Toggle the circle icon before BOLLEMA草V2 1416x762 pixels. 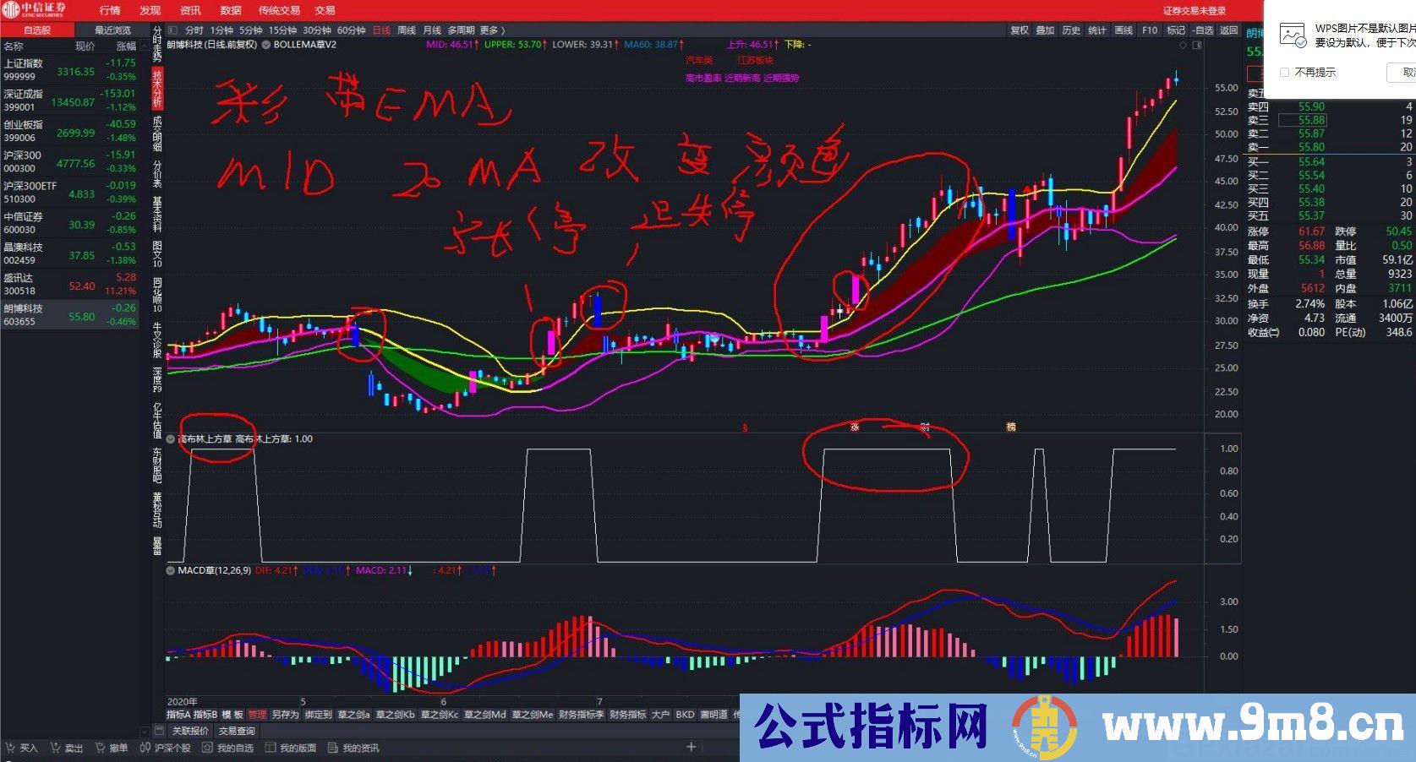pos(266,45)
